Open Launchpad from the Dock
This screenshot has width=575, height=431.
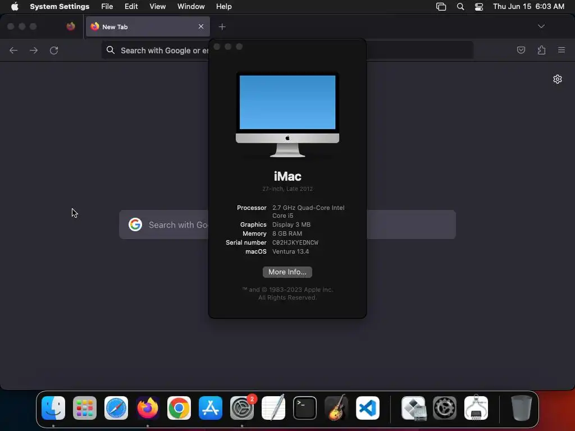[85, 408]
